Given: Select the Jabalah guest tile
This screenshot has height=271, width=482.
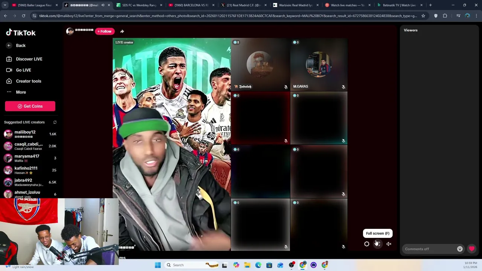Looking at the screenshot, I should (x=260, y=64).
